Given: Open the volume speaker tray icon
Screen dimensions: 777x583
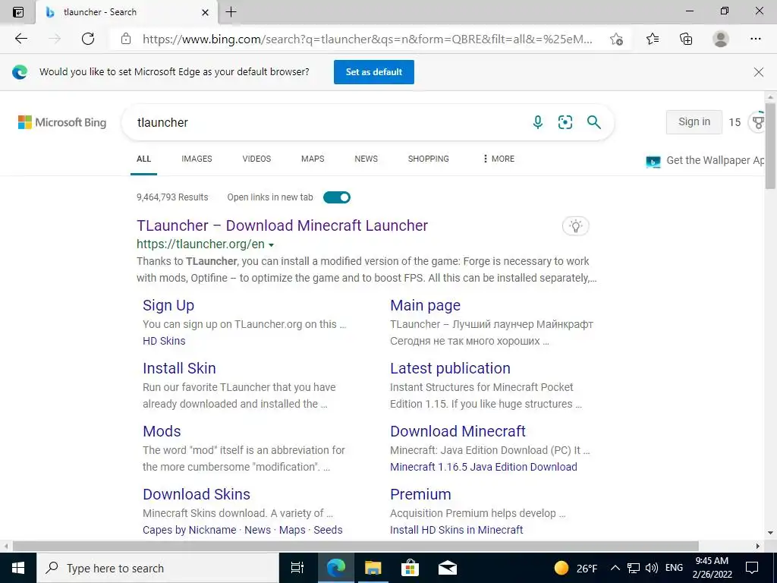Looking at the screenshot, I should click(652, 568).
